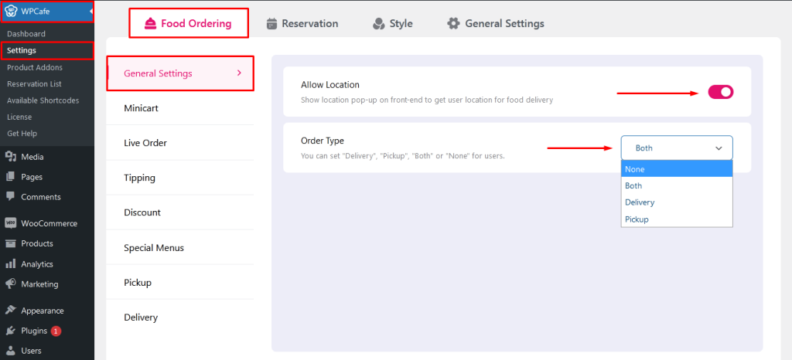This screenshot has width=792, height=360.
Task: Pick Pickup from the Order Type list
Action: [x=677, y=219]
